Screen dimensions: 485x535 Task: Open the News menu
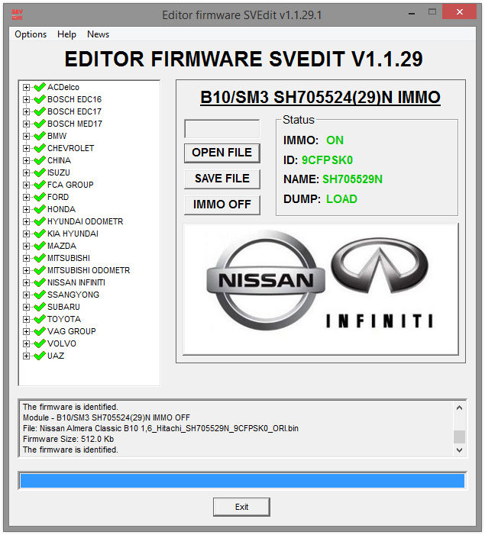[x=98, y=34]
